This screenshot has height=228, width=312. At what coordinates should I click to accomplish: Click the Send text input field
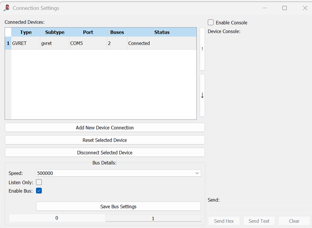coord(259,209)
